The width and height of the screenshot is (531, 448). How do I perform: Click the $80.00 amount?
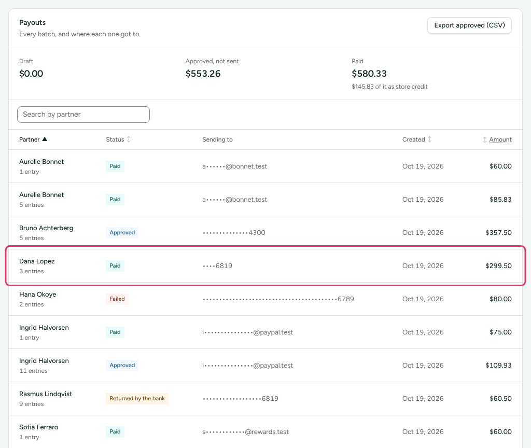[500, 299]
